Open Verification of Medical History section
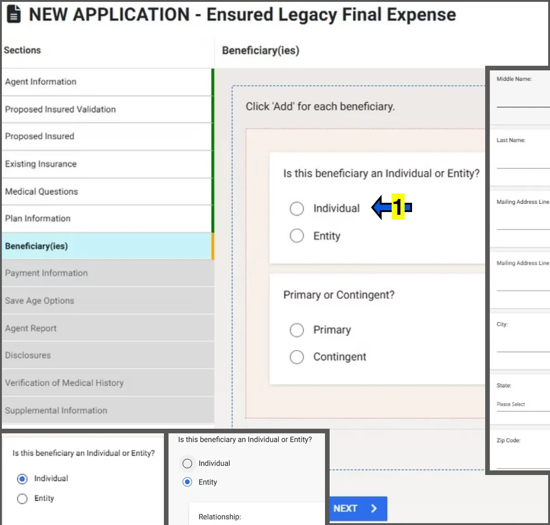 108,382
